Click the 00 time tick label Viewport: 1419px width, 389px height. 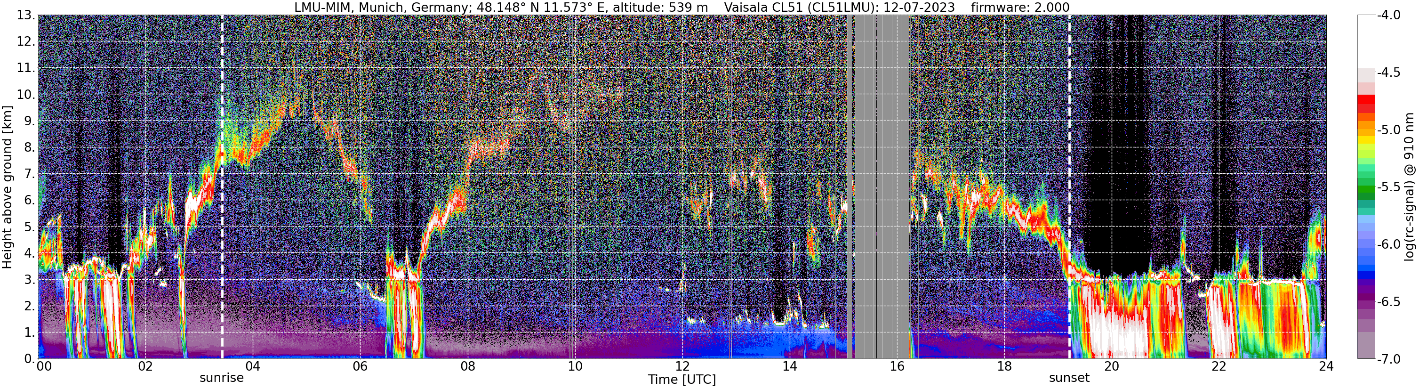[x=44, y=366]
